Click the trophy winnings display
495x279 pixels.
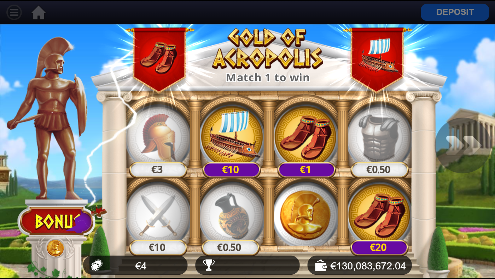click(248, 266)
